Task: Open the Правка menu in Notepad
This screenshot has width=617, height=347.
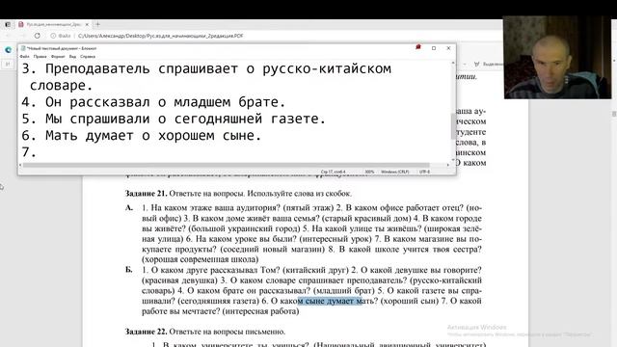Action: [x=40, y=57]
